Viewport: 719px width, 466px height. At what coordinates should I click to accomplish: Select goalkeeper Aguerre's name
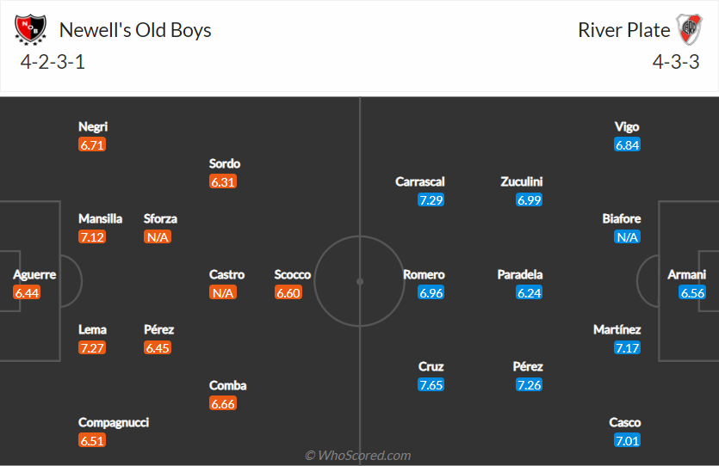pyautogui.click(x=34, y=275)
